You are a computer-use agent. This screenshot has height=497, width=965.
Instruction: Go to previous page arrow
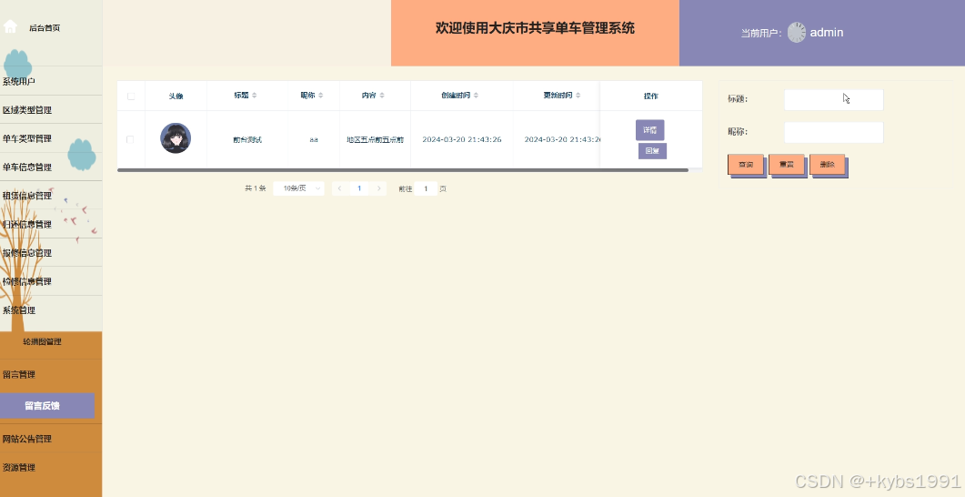pyautogui.click(x=340, y=188)
